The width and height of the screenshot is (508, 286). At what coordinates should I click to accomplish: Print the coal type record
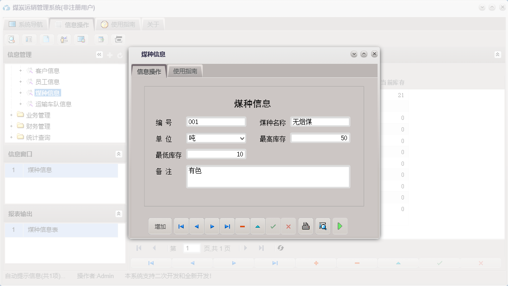point(305,226)
